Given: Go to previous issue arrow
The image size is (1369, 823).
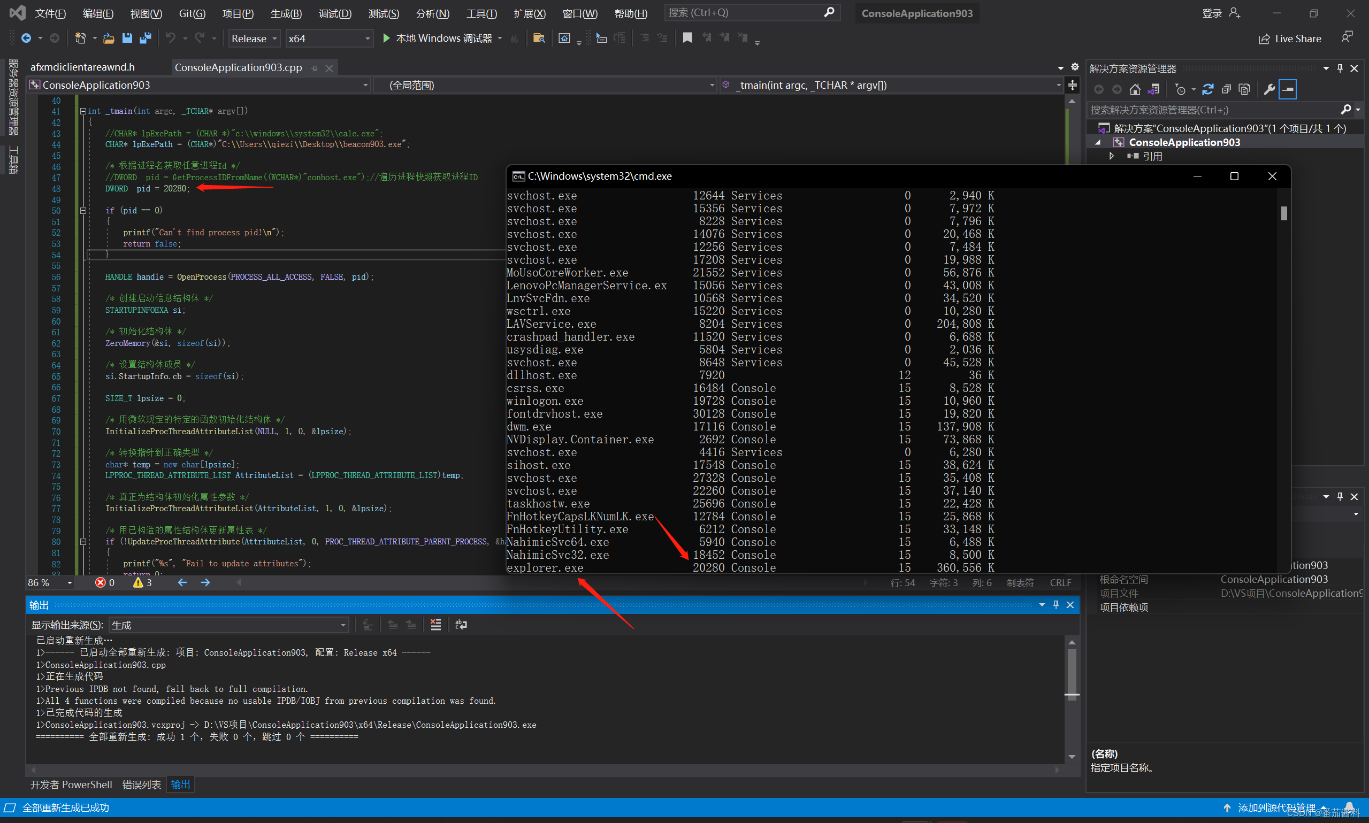Looking at the screenshot, I should click(182, 583).
